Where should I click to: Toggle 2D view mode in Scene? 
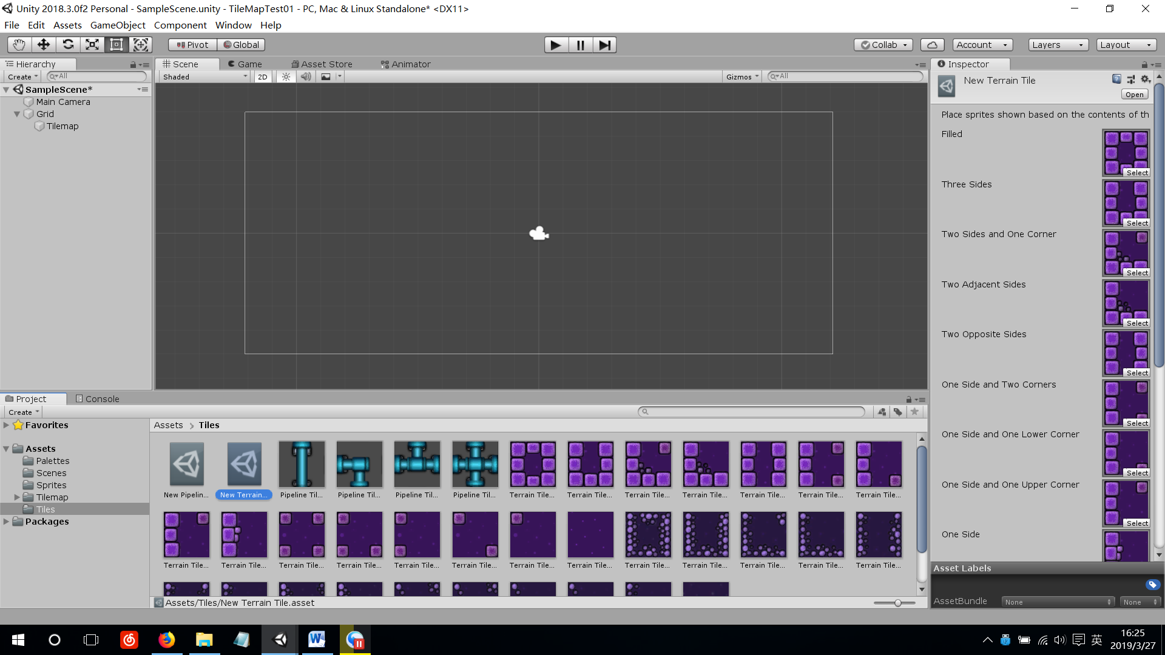pos(262,77)
